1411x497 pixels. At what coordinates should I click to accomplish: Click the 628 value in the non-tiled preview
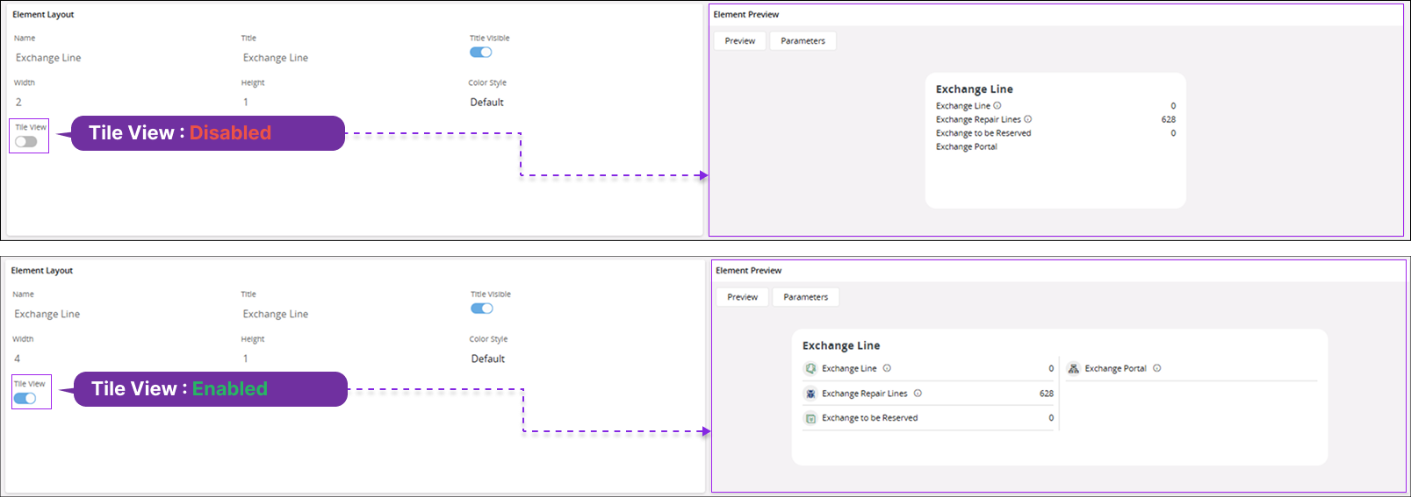[x=1169, y=120]
